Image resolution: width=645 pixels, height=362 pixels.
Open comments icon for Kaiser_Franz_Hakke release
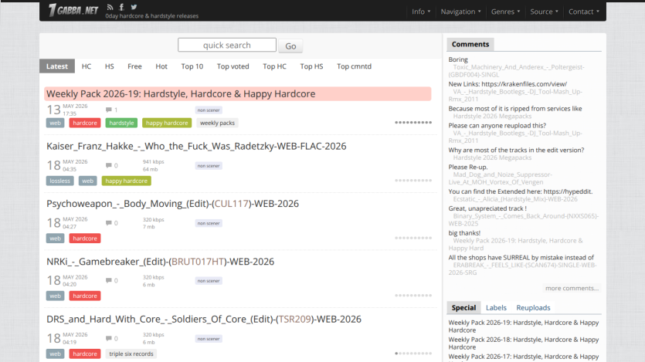109,166
